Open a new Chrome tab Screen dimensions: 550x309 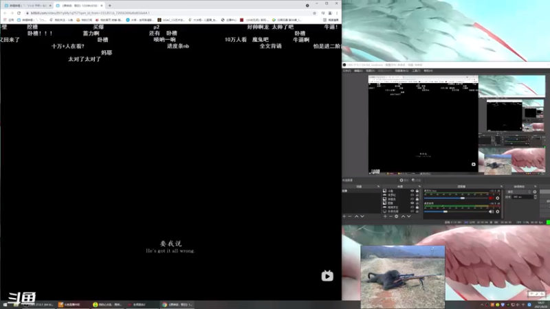[109, 5]
